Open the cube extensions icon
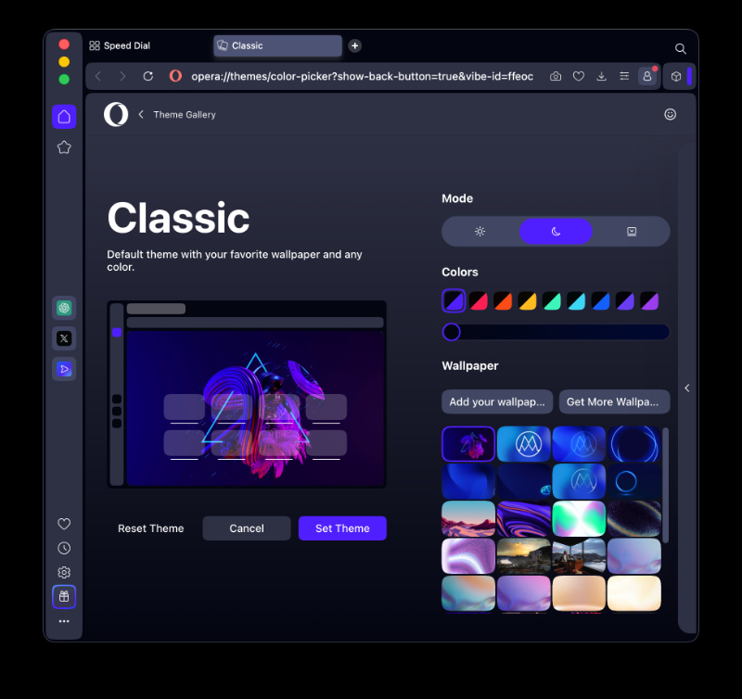The width and height of the screenshot is (742, 699). pos(676,76)
